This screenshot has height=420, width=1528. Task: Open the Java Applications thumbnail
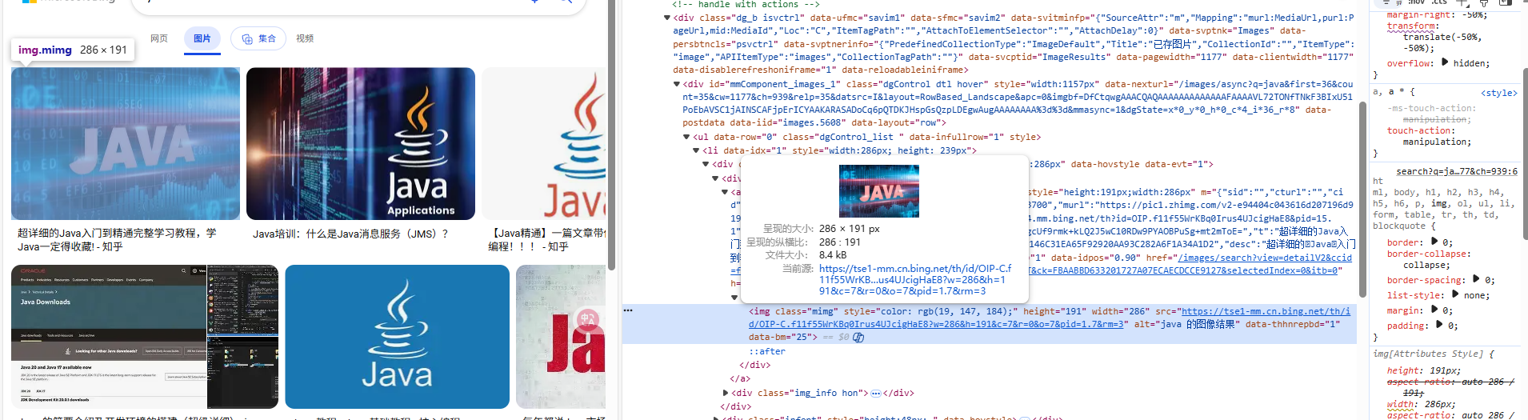[x=361, y=143]
